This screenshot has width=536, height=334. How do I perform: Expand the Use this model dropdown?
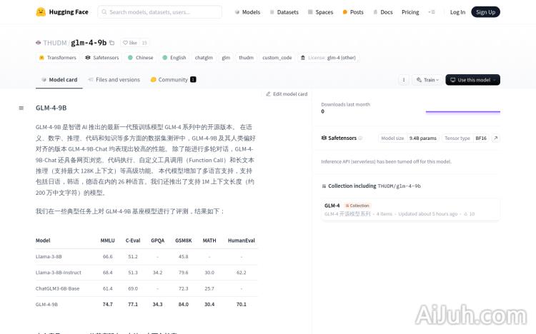472,80
